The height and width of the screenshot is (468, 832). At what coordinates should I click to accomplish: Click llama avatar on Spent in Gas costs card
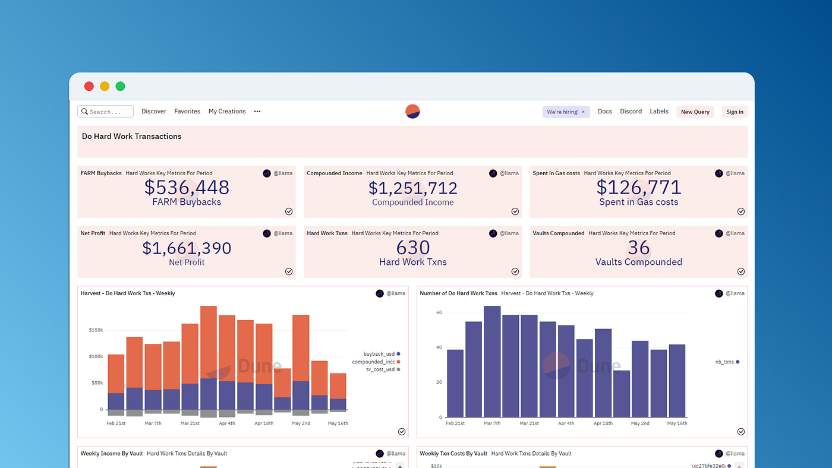pyautogui.click(x=719, y=173)
